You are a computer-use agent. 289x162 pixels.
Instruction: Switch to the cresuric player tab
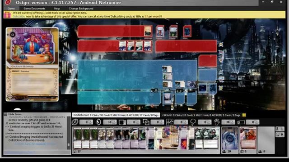[201, 115]
